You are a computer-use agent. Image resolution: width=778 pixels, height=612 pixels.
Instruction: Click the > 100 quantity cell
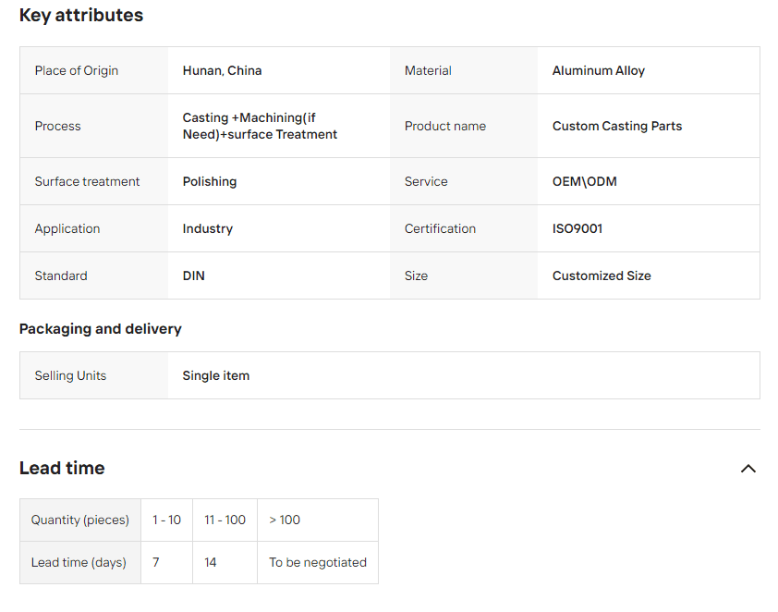(x=285, y=520)
